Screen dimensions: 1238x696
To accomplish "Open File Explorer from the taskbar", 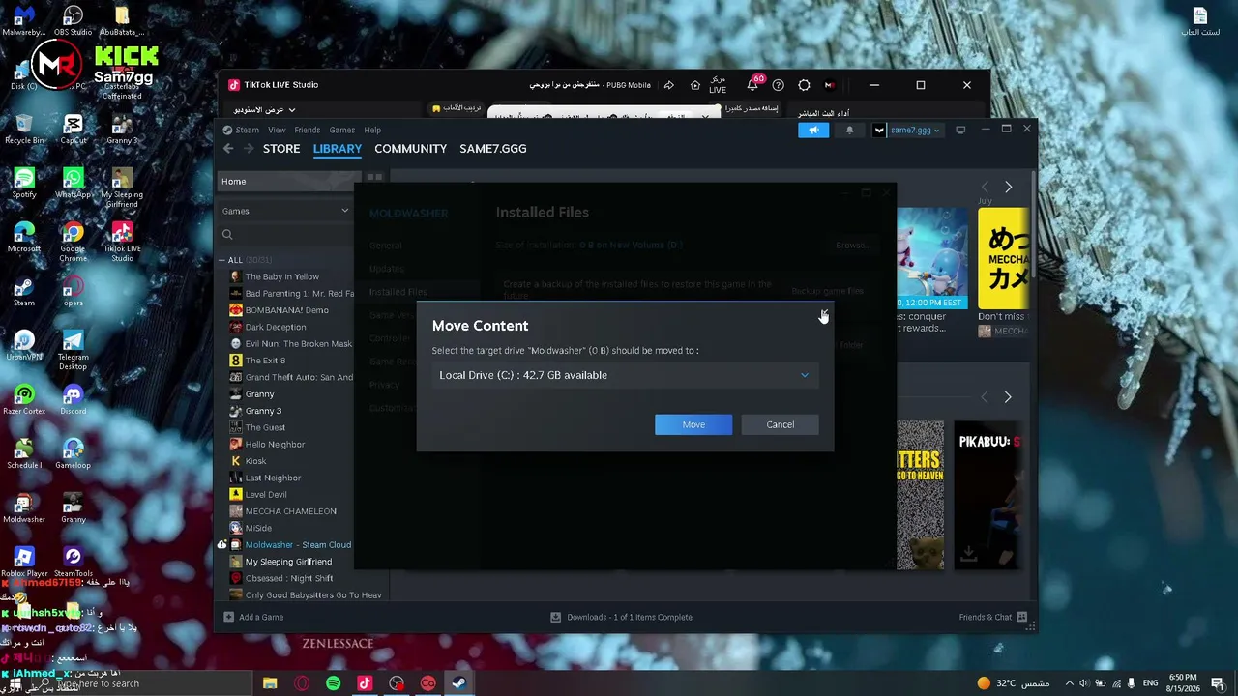I will click(270, 683).
